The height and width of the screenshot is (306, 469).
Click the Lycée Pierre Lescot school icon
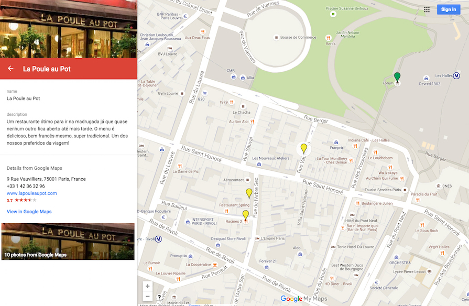pyautogui.click(x=430, y=271)
